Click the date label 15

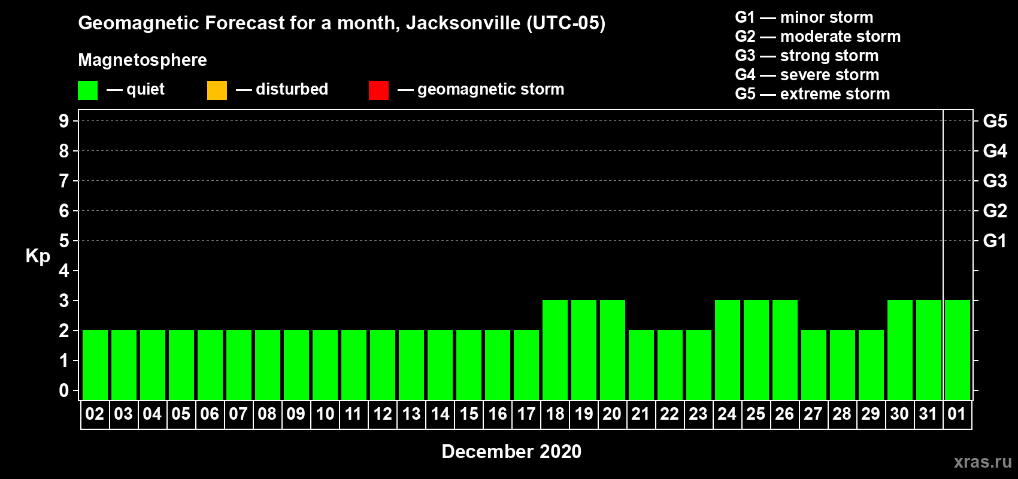pyautogui.click(x=469, y=414)
